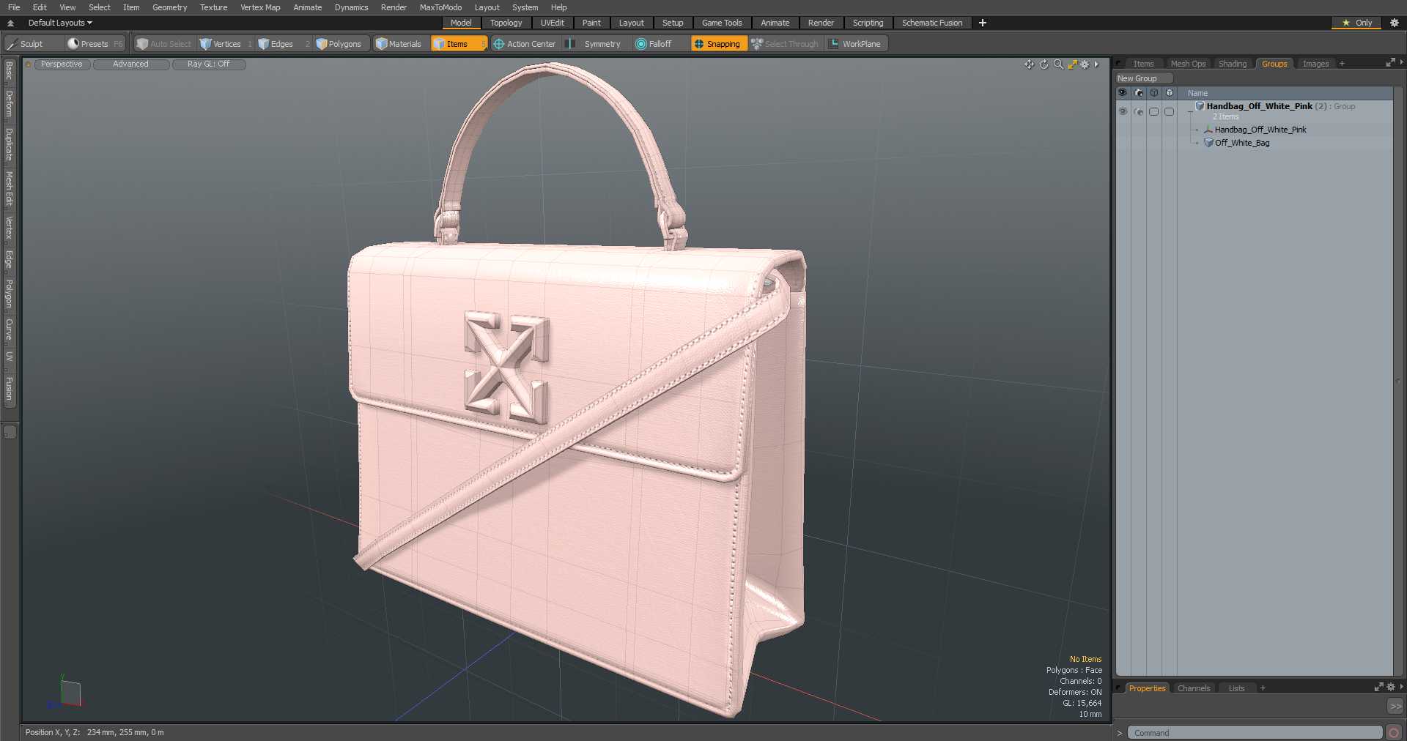Switch to Edges selection mode
This screenshot has height=741, width=1407.
281,44
